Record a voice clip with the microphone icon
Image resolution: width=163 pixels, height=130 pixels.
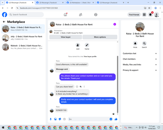51,119
